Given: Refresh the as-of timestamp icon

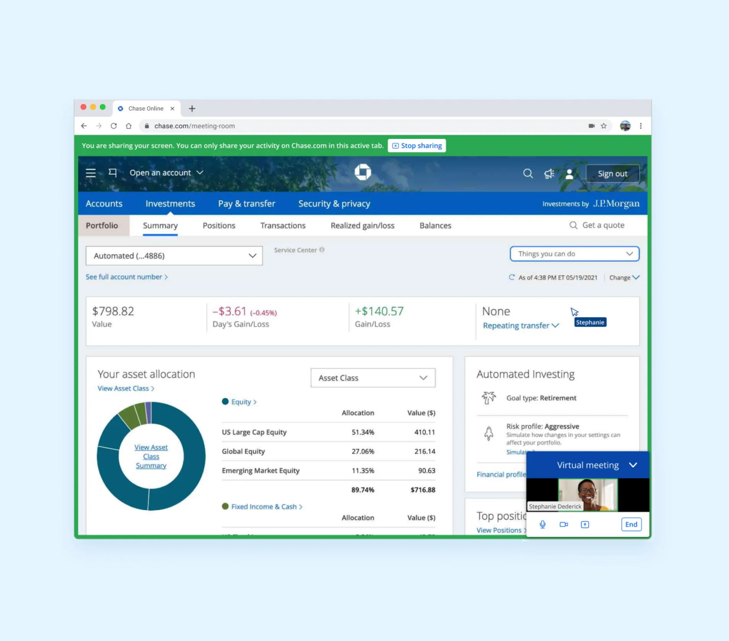Looking at the screenshot, I should (x=511, y=277).
